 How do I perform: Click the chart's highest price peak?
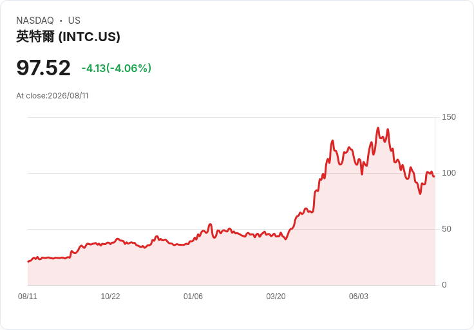click(x=378, y=128)
